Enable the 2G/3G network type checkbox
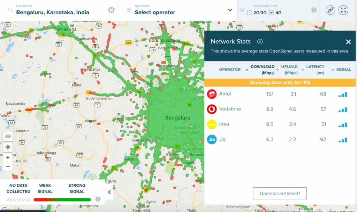357x212 pixels. [x=250, y=13]
